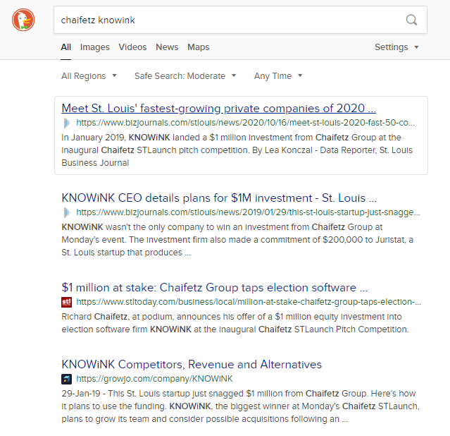
Task: Go to the News tab
Action: tap(167, 47)
